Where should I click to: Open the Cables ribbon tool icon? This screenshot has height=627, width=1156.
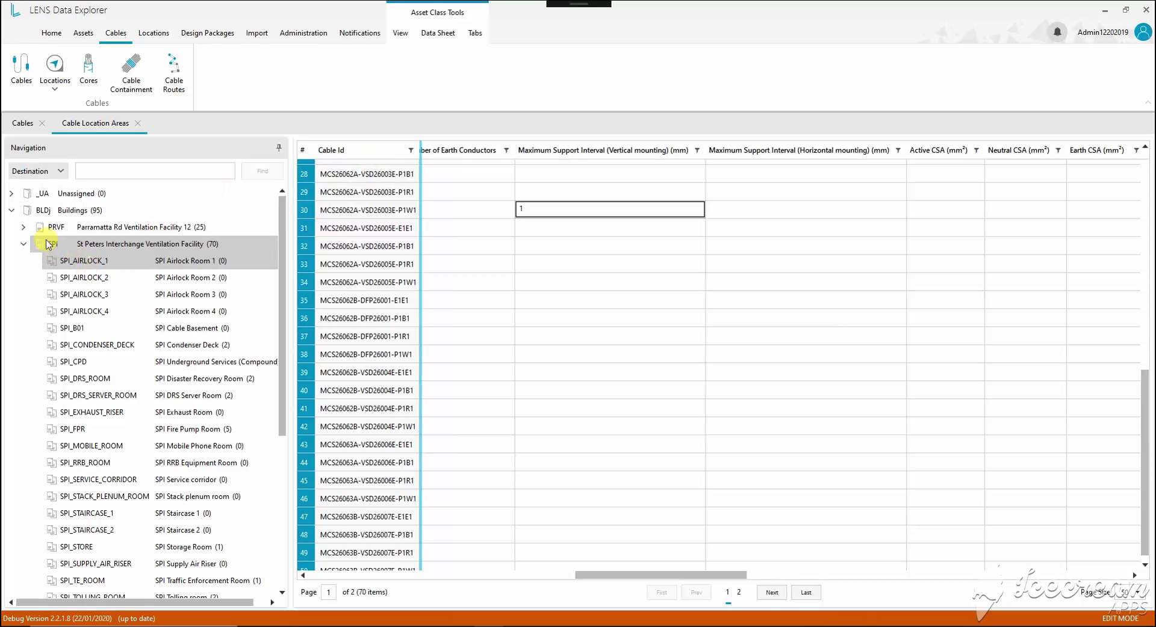(x=21, y=69)
